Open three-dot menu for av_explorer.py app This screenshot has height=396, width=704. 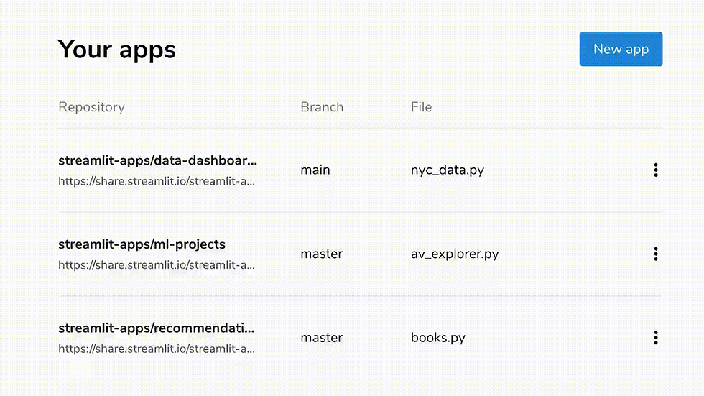pyautogui.click(x=655, y=254)
